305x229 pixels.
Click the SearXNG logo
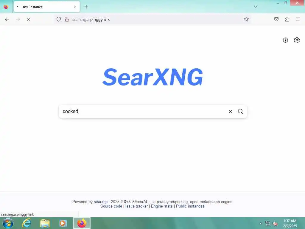[x=153, y=77]
